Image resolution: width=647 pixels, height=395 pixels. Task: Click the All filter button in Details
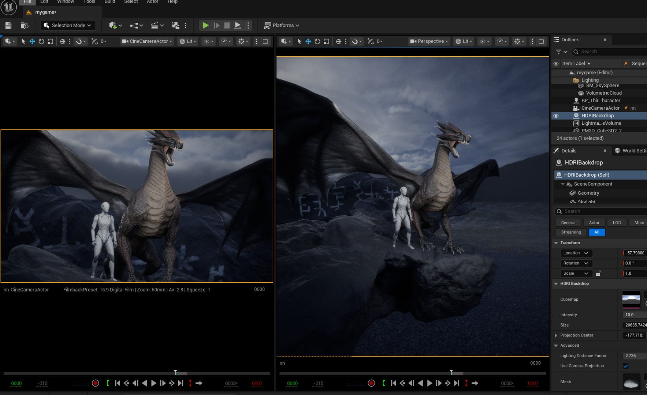(597, 232)
